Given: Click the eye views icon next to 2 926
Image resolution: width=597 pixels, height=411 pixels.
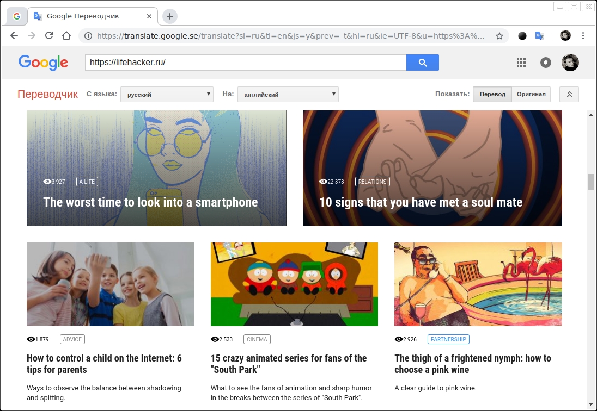Looking at the screenshot, I should click(399, 339).
